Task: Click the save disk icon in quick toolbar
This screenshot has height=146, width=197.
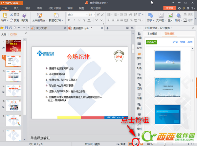Action: point(6,28)
